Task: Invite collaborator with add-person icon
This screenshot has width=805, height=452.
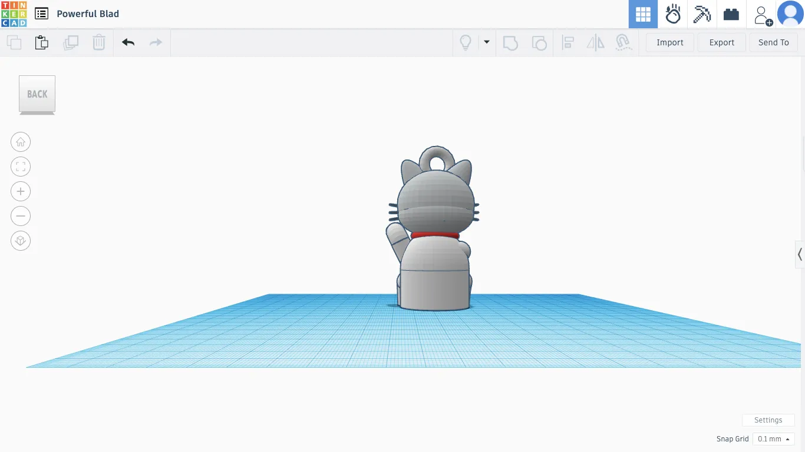Action: (762, 15)
